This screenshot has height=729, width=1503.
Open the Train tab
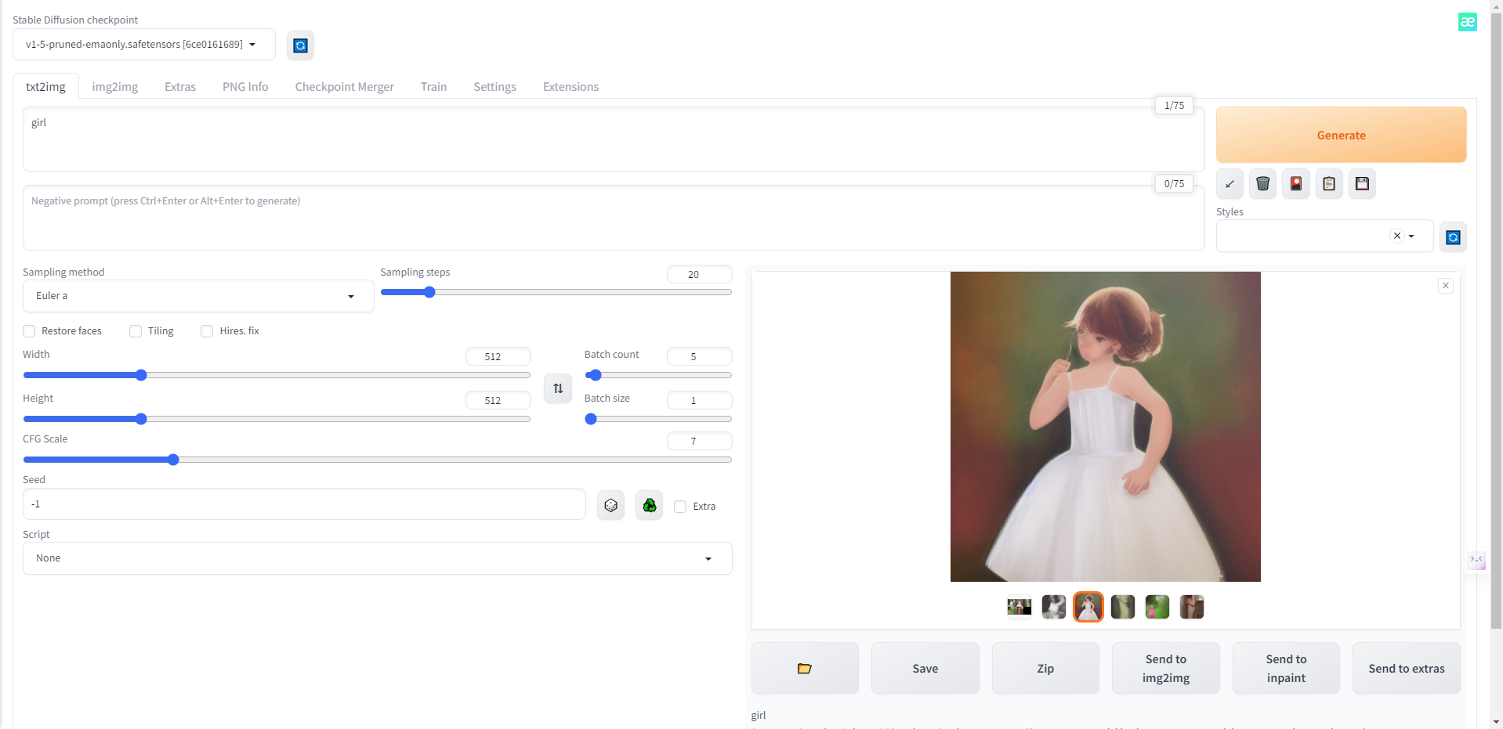coord(433,87)
